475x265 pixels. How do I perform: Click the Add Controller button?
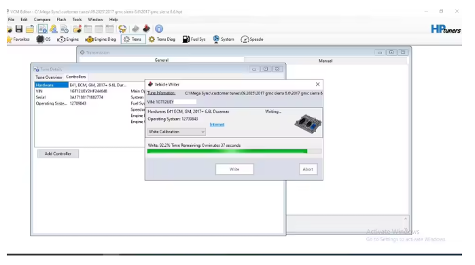point(58,154)
